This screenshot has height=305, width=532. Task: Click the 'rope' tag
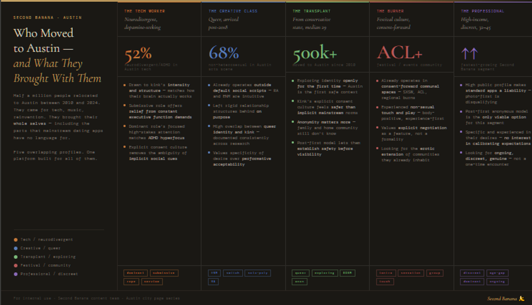[131, 281]
